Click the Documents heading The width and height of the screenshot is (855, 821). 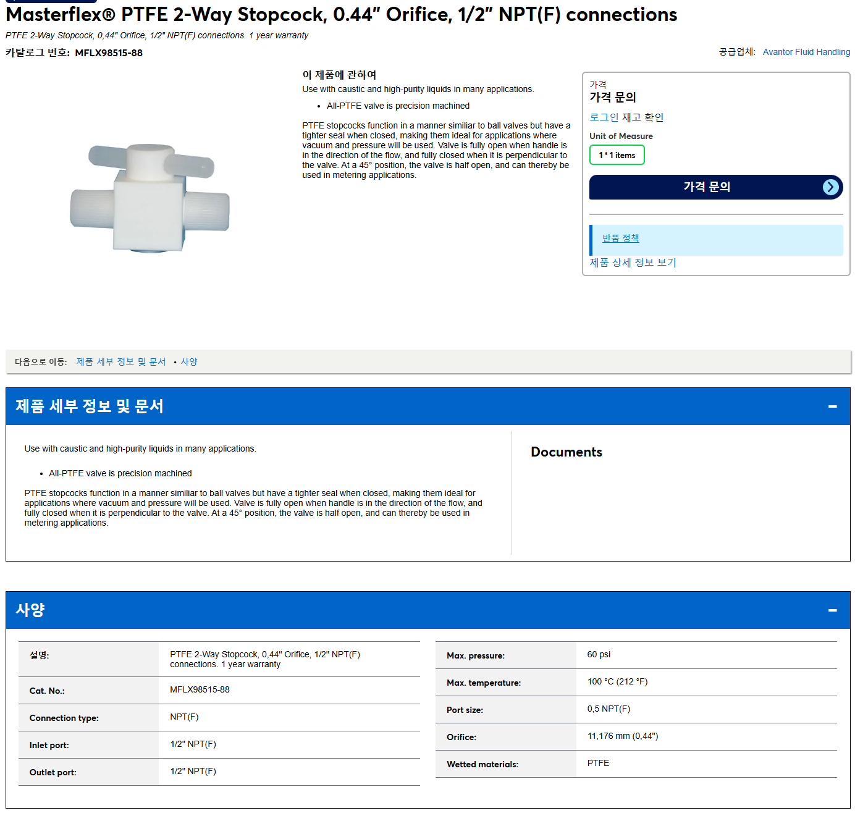(566, 452)
